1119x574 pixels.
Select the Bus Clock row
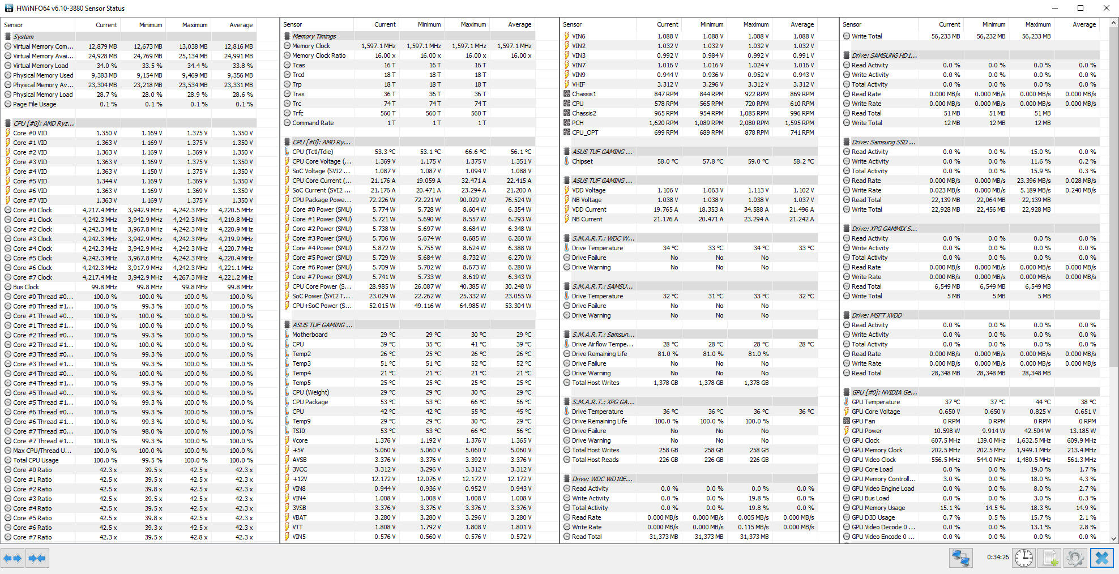coord(129,287)
